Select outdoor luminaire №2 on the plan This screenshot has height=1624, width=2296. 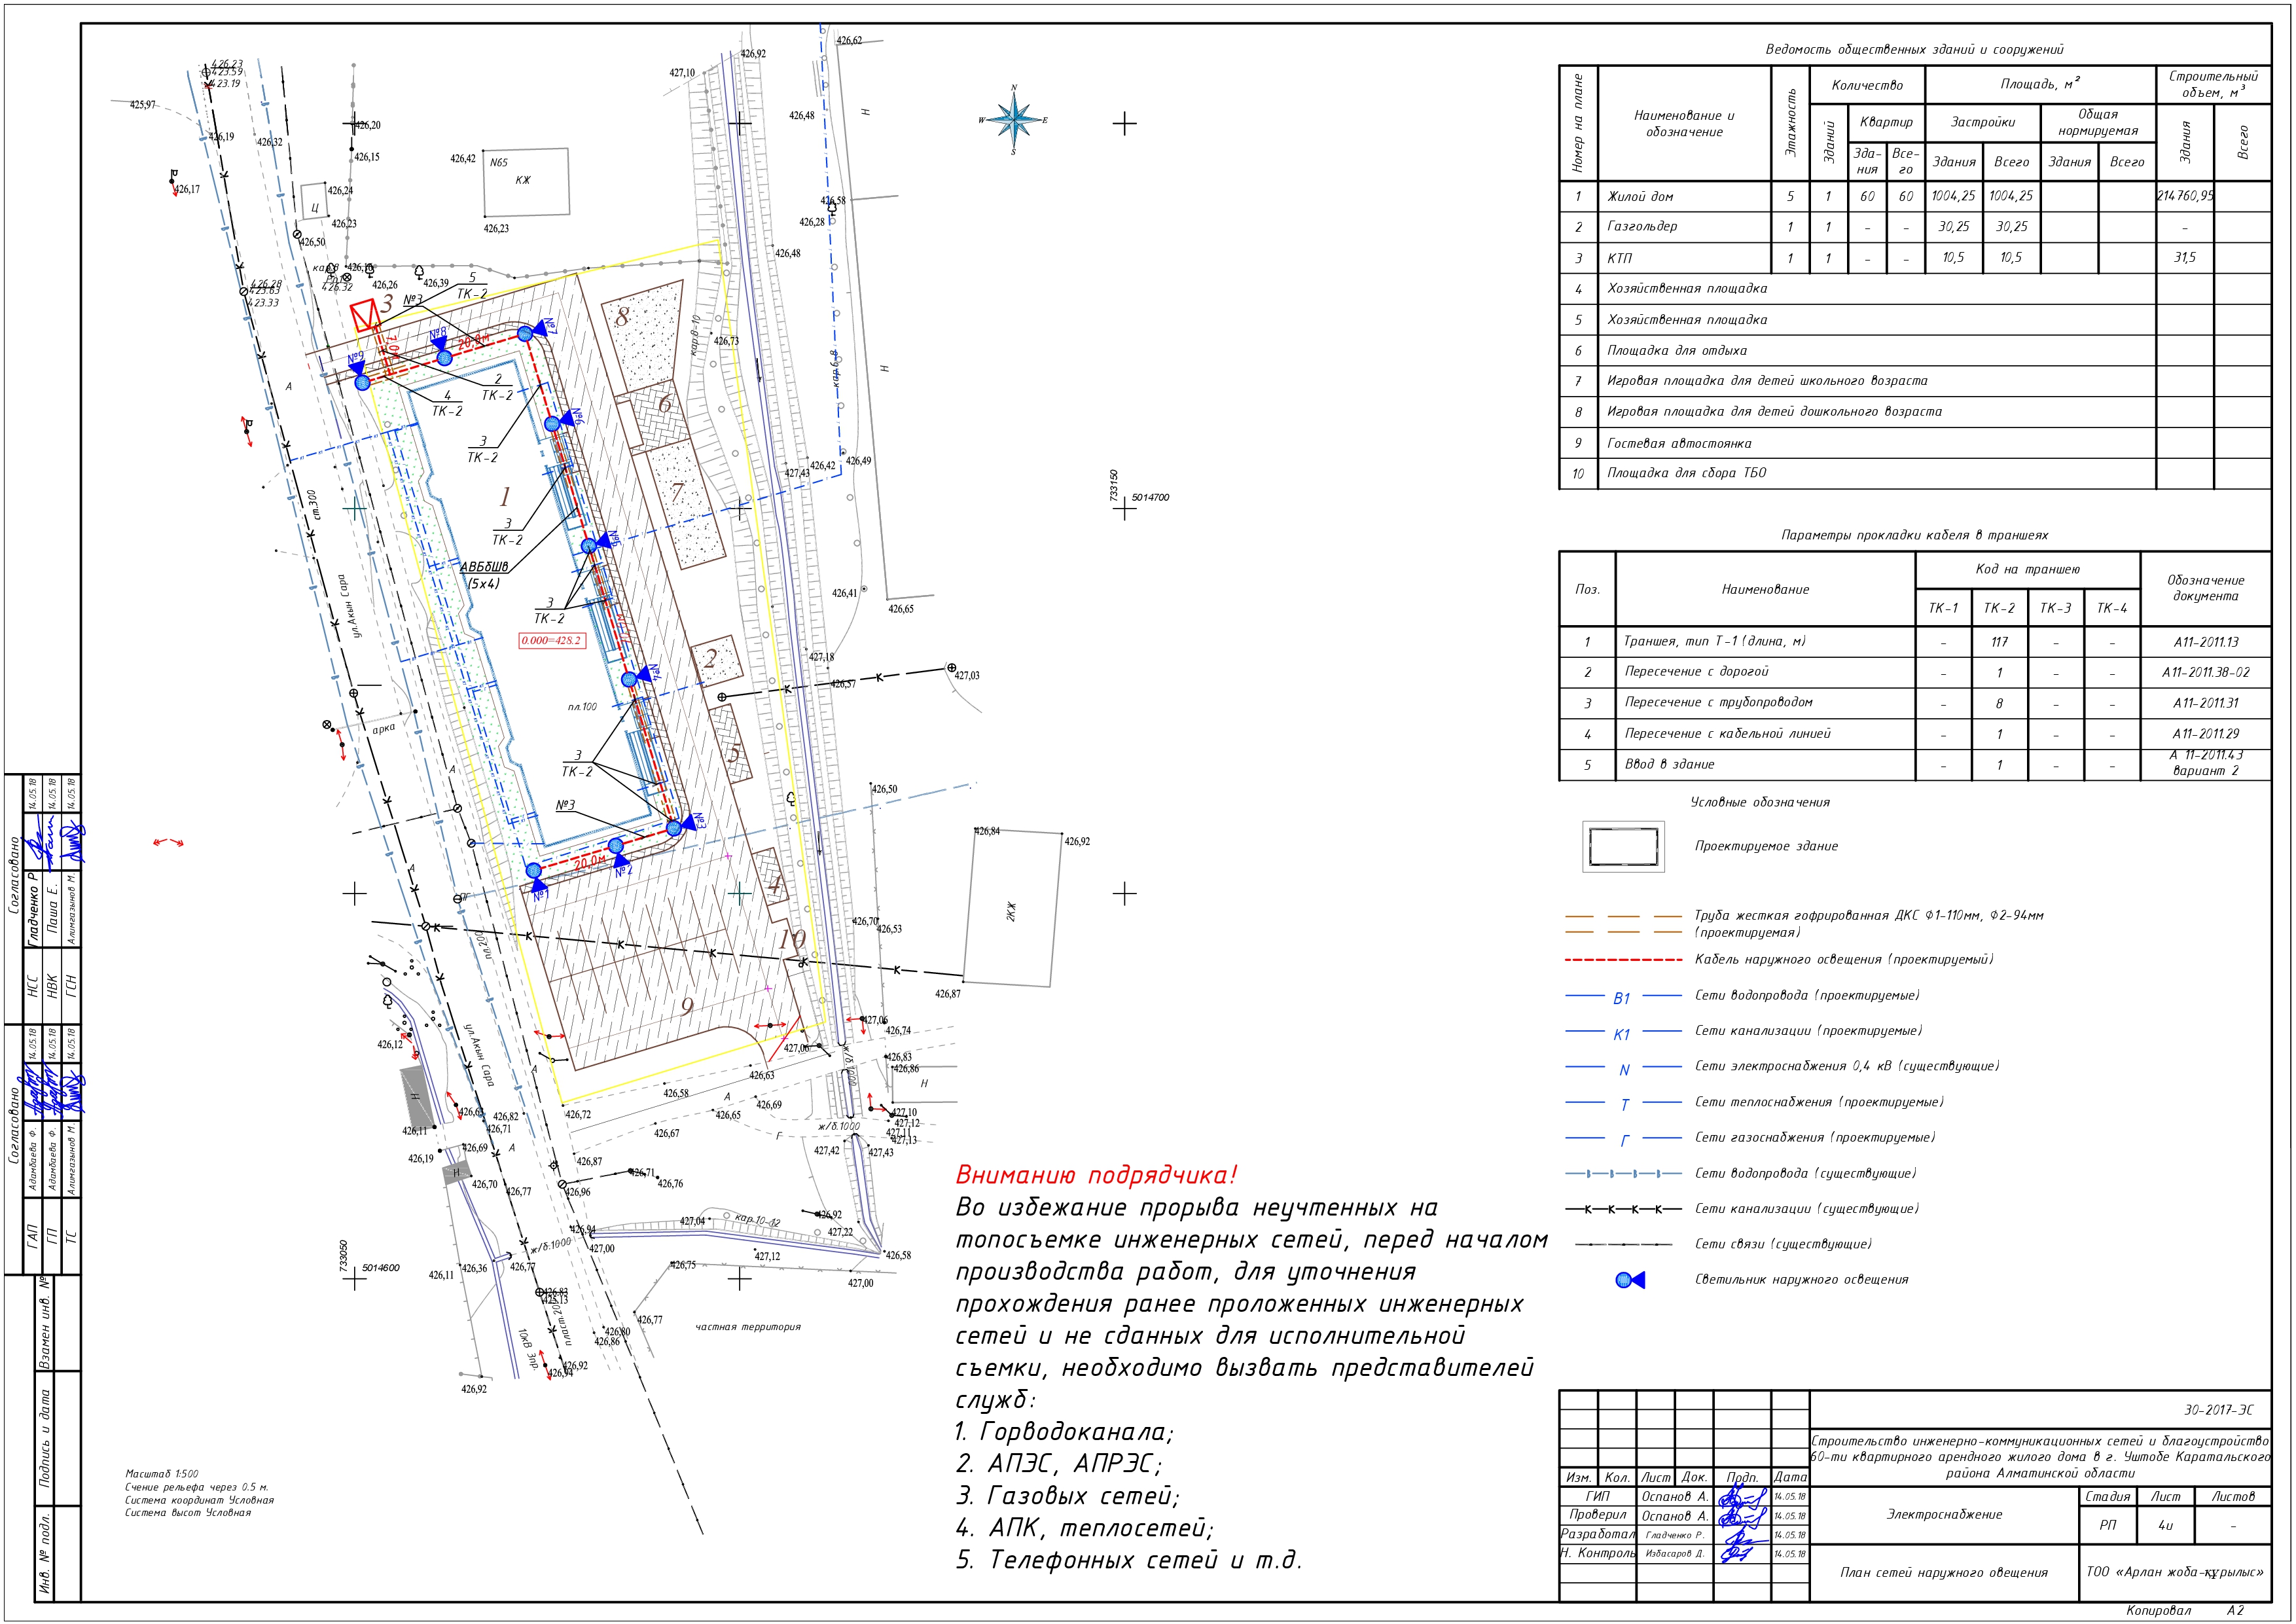tap(617, 846)
